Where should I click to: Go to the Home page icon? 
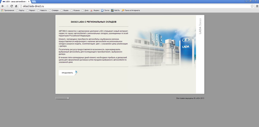[16, 6]
